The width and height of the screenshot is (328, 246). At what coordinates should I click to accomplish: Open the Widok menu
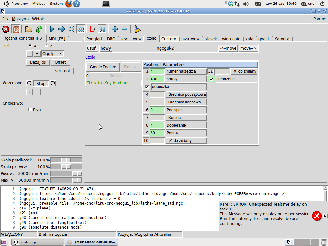(x=38, y=19)
